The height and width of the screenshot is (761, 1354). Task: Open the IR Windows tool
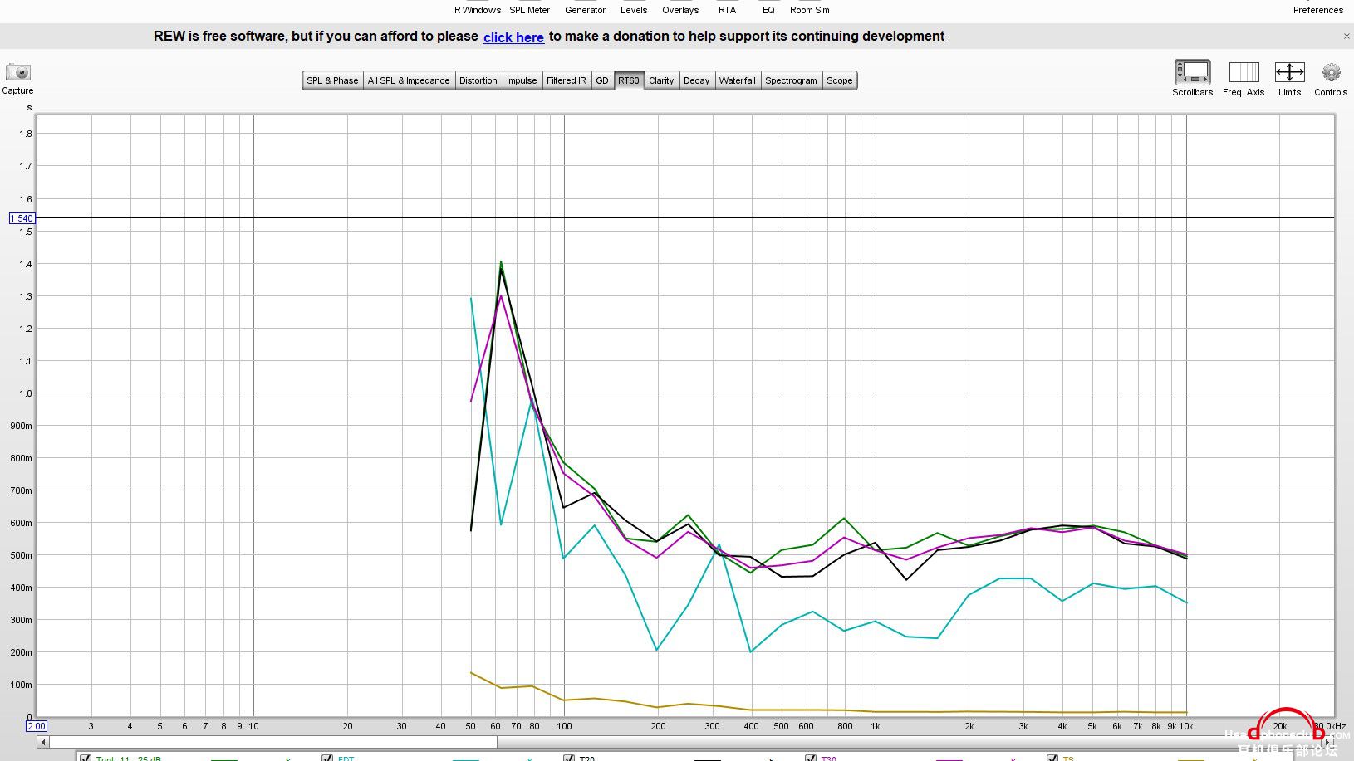coord(476,10)
